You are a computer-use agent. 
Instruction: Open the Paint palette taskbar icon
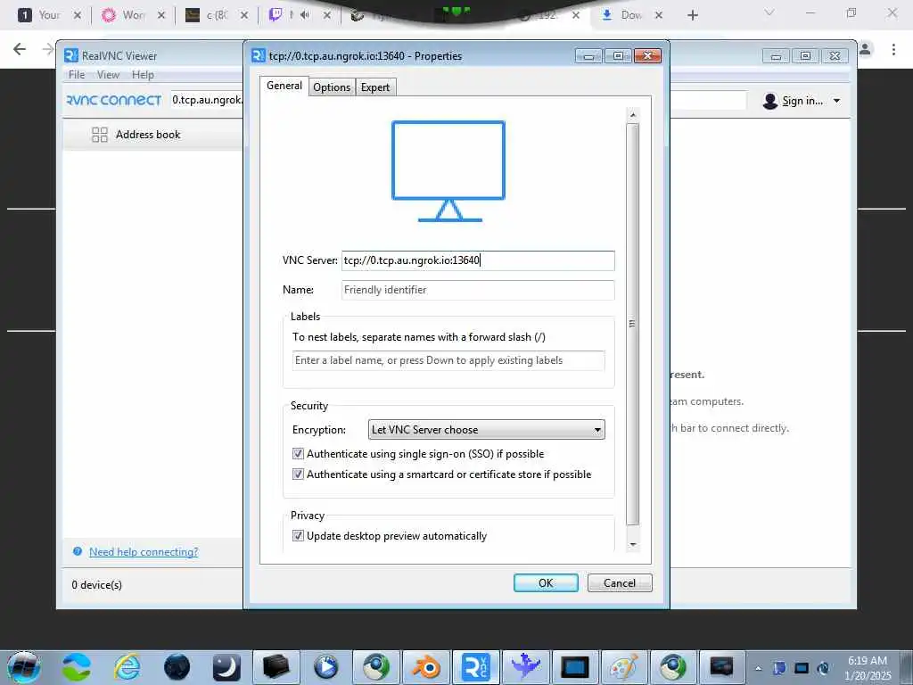point(623,667)
